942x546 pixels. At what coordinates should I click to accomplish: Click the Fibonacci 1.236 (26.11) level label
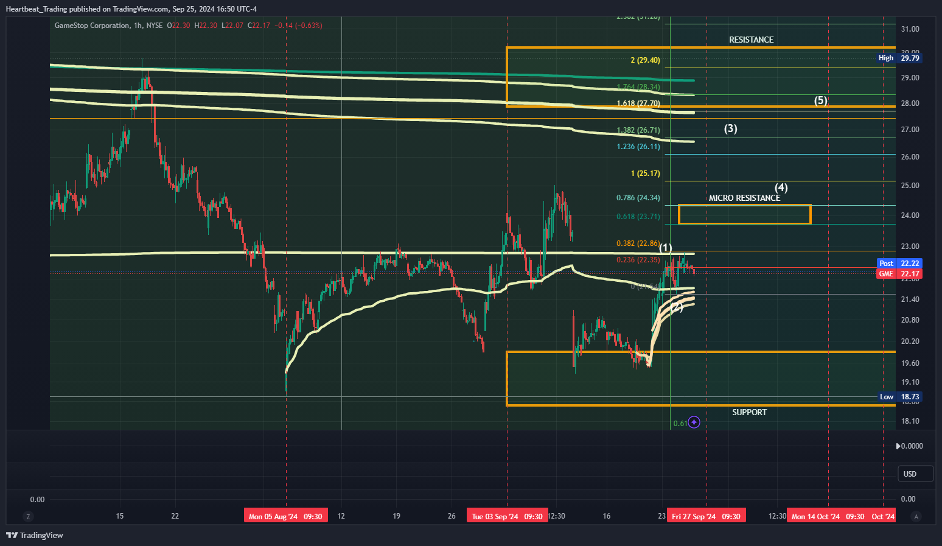(x=638, y=147)
